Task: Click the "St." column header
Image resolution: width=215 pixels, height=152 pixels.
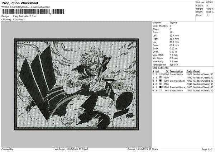Action: pyautogui.click(x=167, y=71)
